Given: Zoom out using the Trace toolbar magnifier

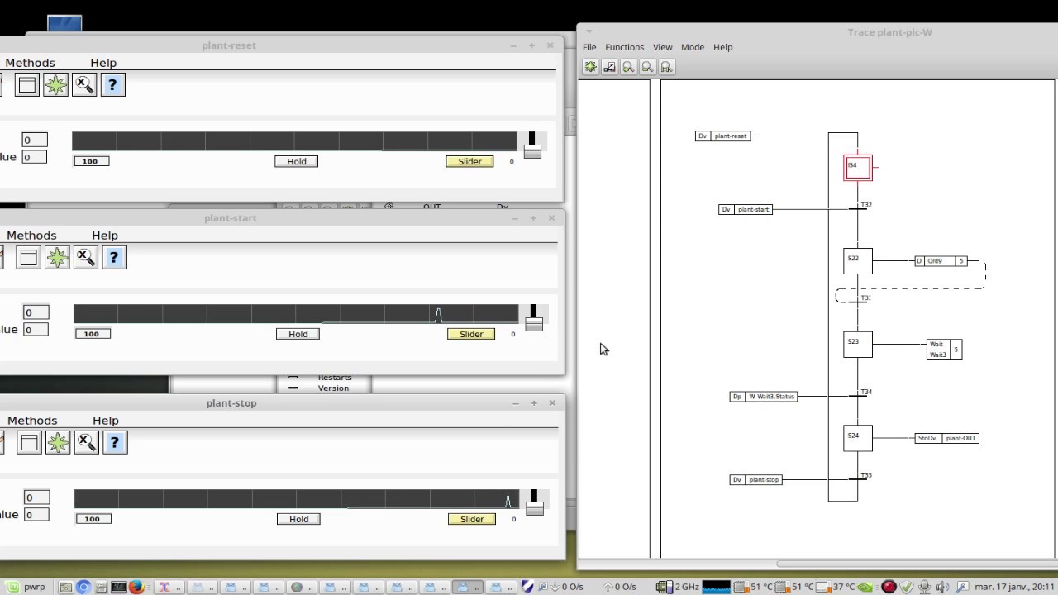Looking at the screenshot, I should pyautogui.click(x=648, y=67).
